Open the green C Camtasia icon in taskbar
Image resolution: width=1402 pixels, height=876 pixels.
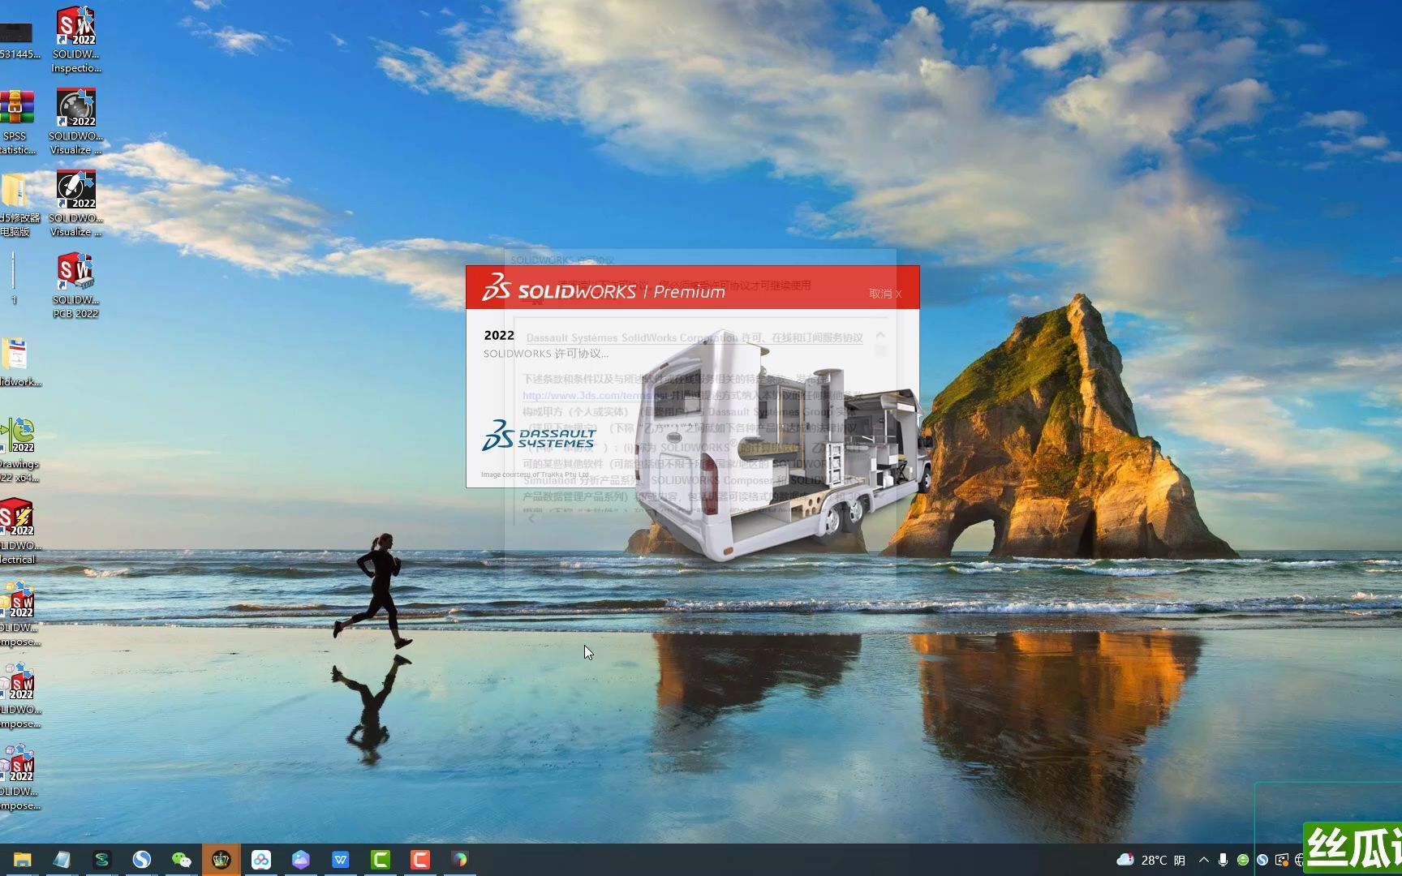[381, 860]
